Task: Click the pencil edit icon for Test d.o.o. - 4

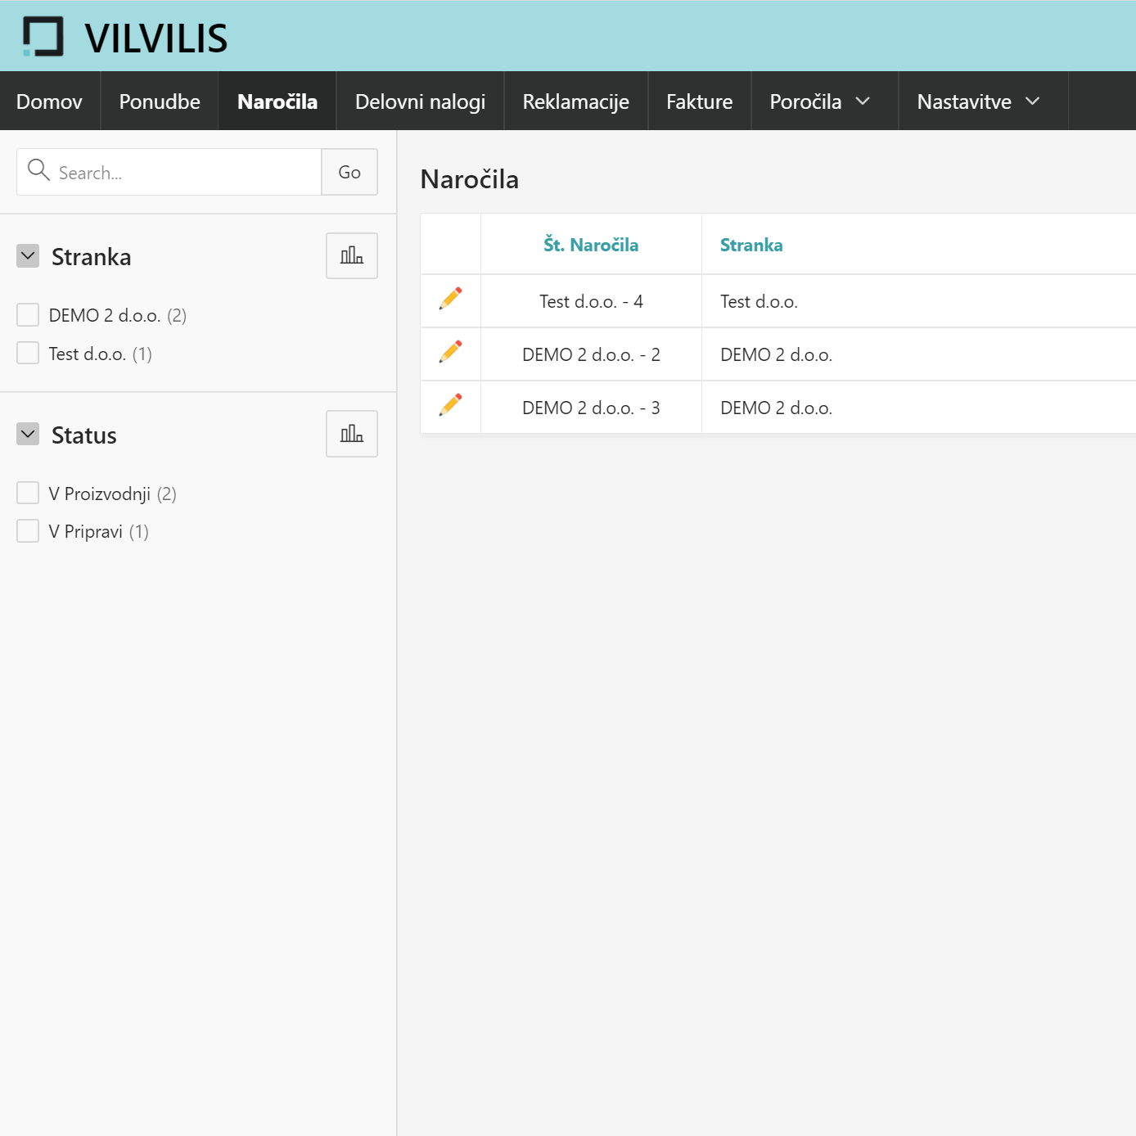Action: point(450,300)
